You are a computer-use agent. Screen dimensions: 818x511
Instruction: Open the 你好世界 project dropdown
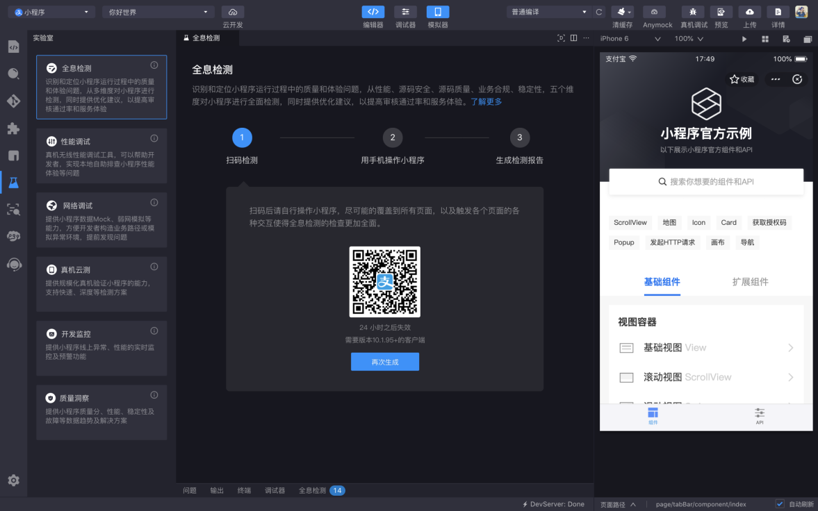tap(158, 12)
